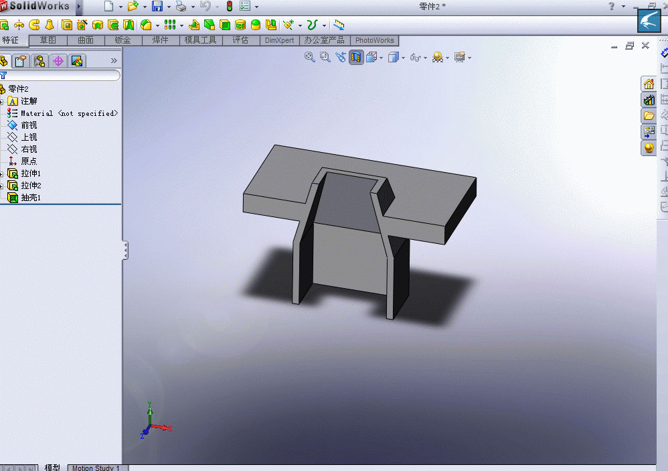Open the Linear Pattern dropdown arrow
The image size is (668, 471).
(181, 25)
